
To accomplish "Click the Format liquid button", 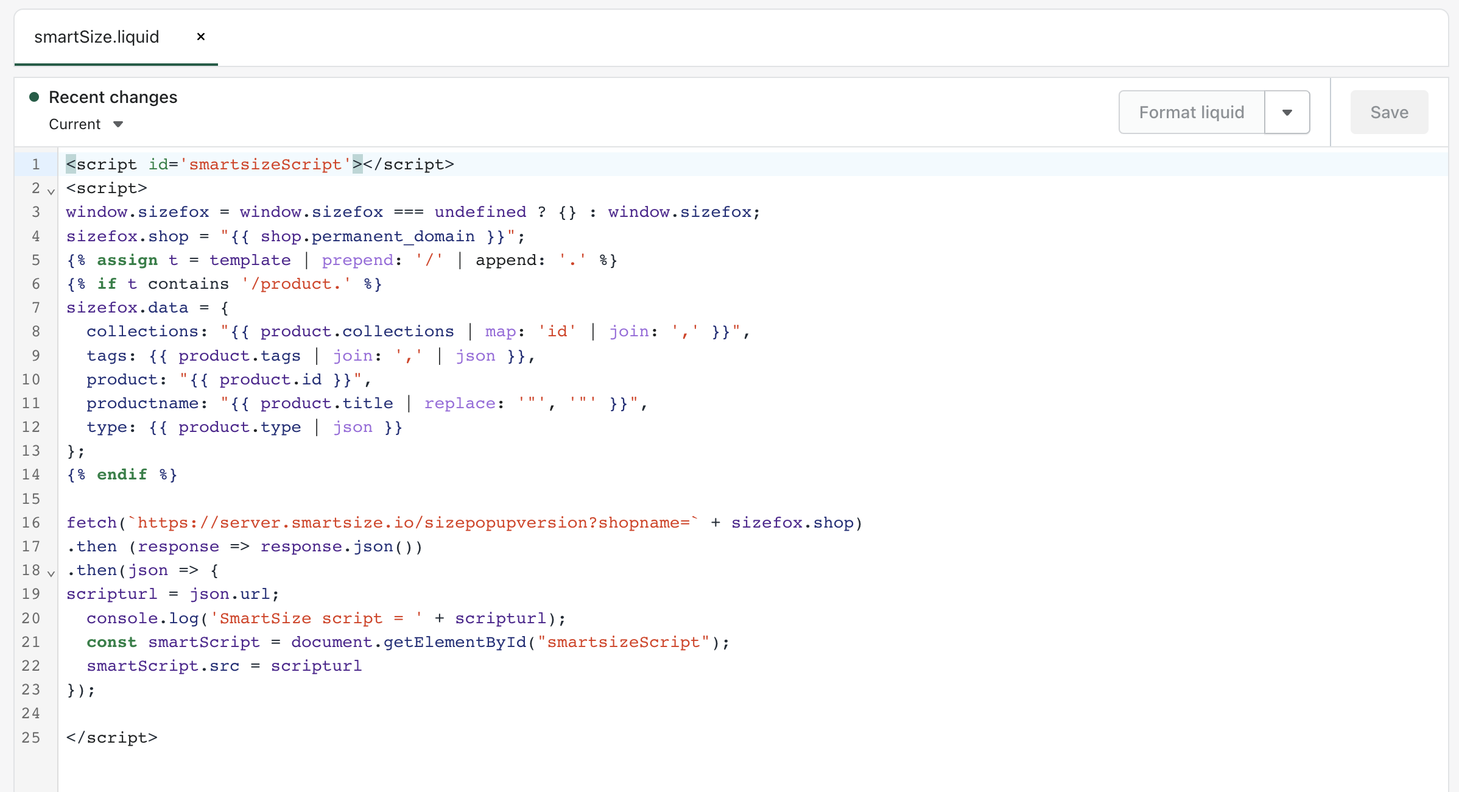I will click(1192, 112).
